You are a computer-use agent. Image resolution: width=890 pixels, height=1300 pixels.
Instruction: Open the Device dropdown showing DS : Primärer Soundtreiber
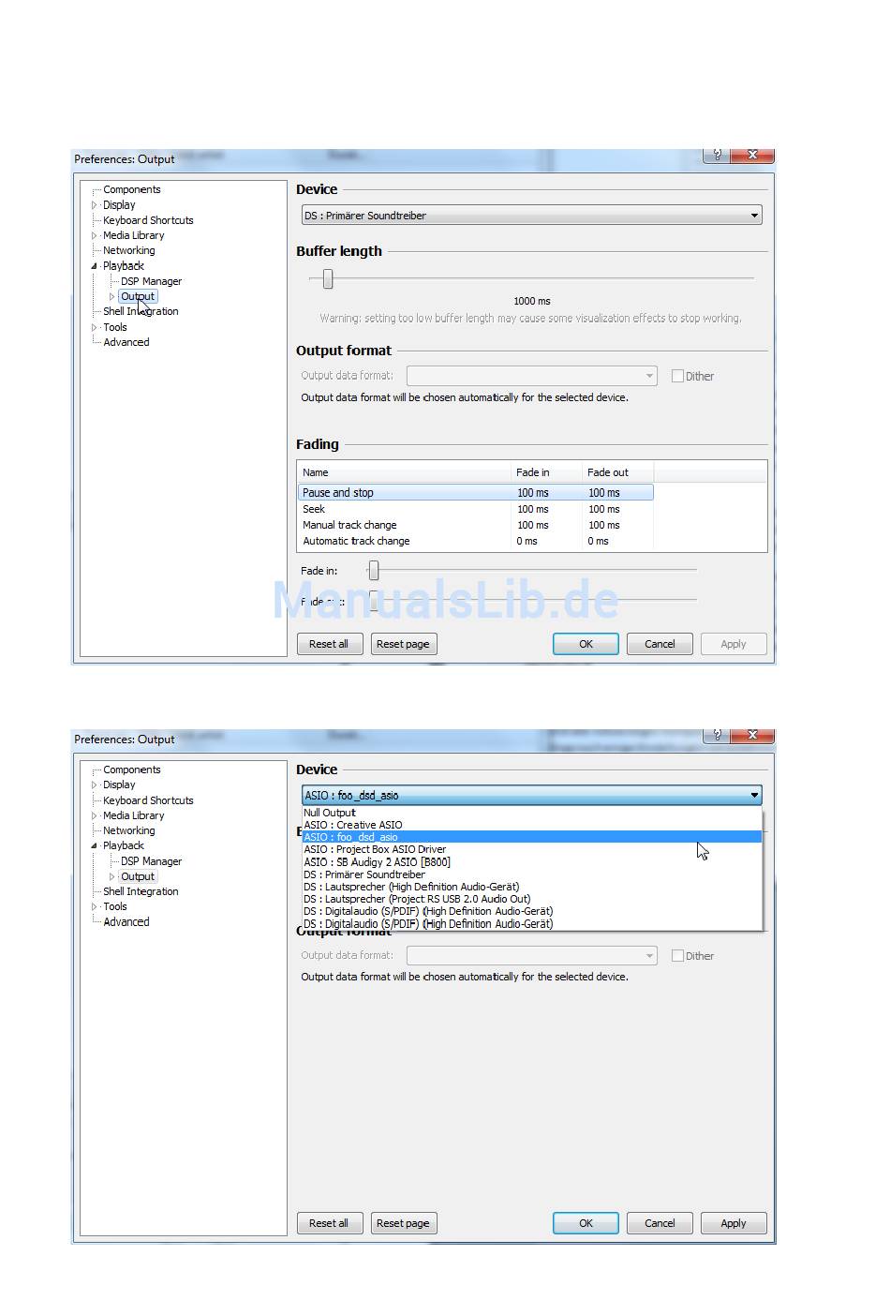(x=531, y=216)
